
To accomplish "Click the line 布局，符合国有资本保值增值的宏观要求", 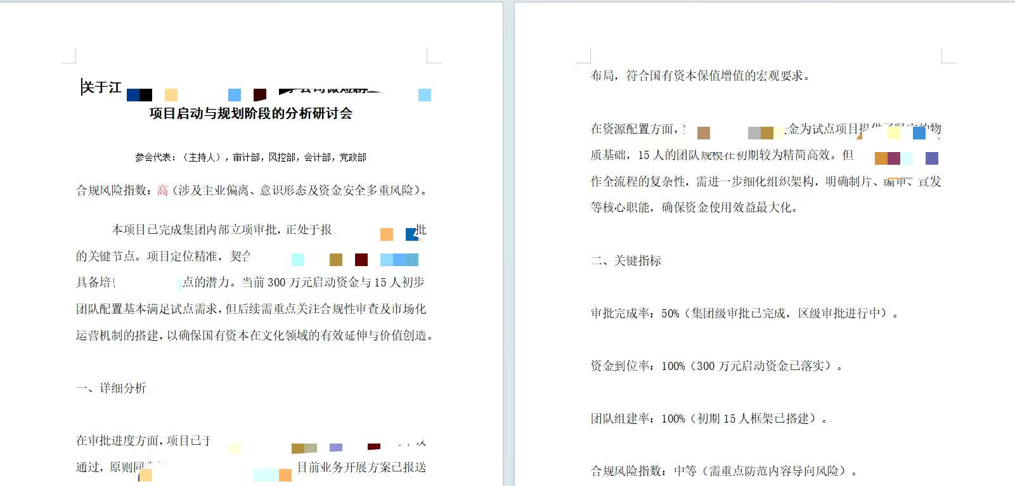I will click(x=700, y=76).
